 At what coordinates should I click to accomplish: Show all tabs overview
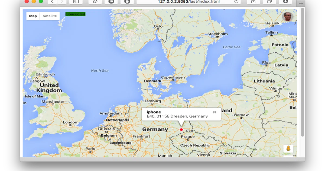(x=269, y=2)
